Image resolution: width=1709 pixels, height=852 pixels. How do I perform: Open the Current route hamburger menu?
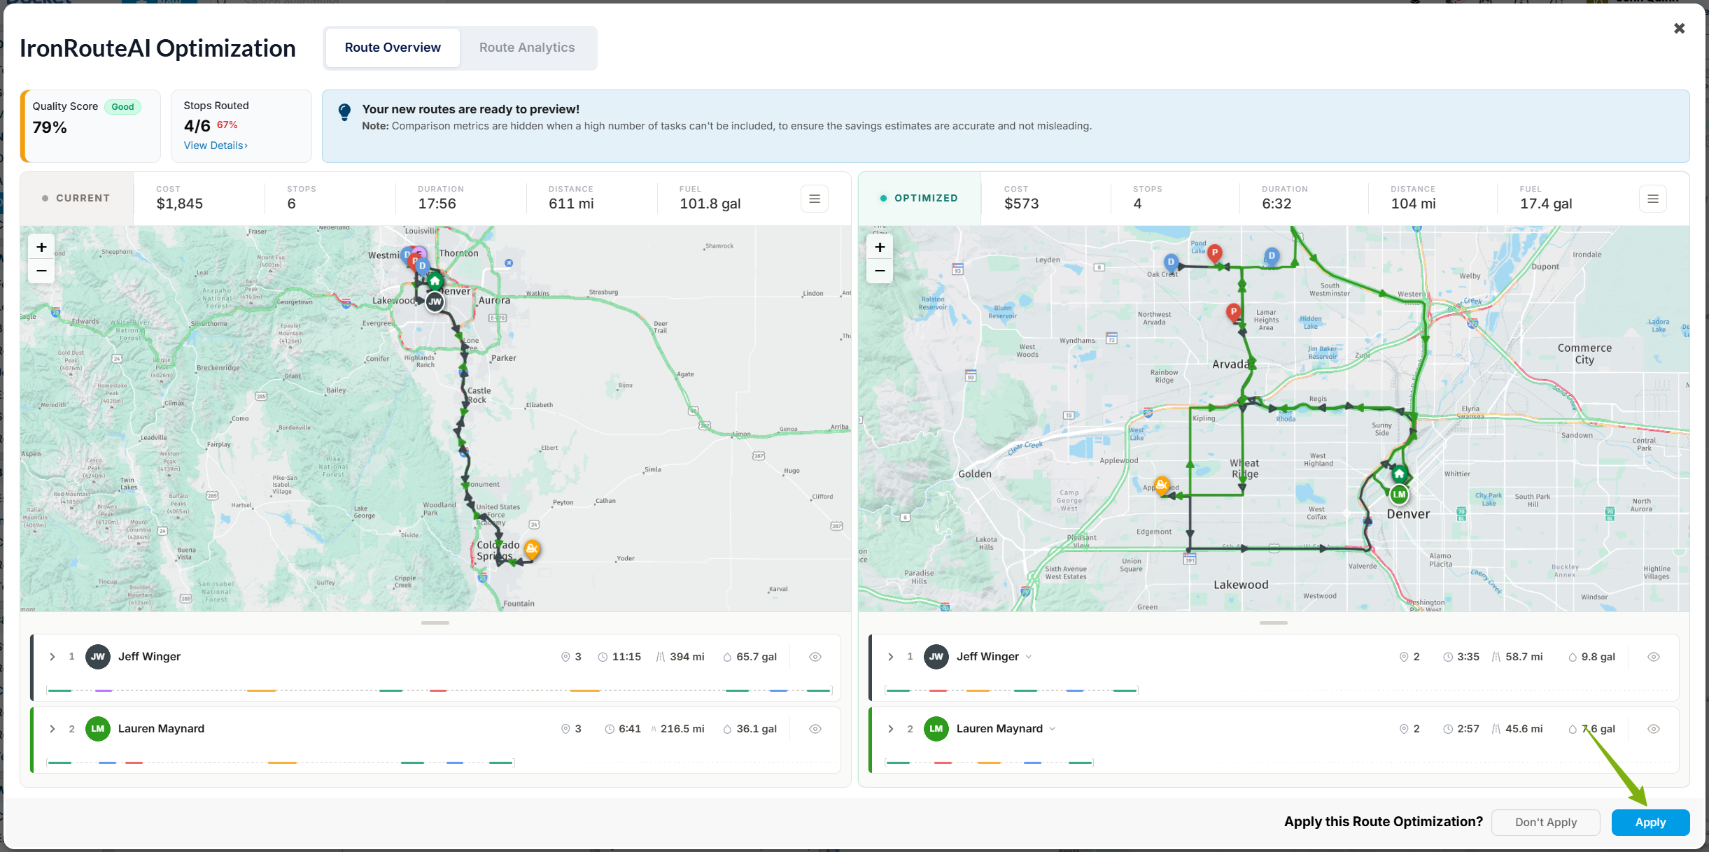click(815, 199)
